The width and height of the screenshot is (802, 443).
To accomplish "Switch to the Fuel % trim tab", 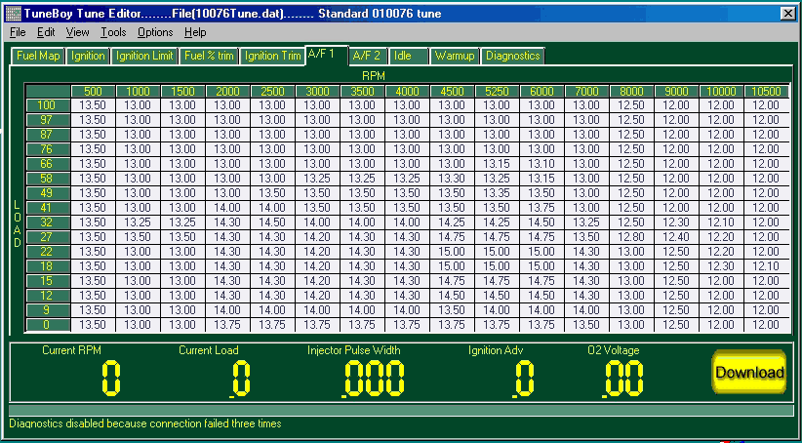I will point(209,56).
